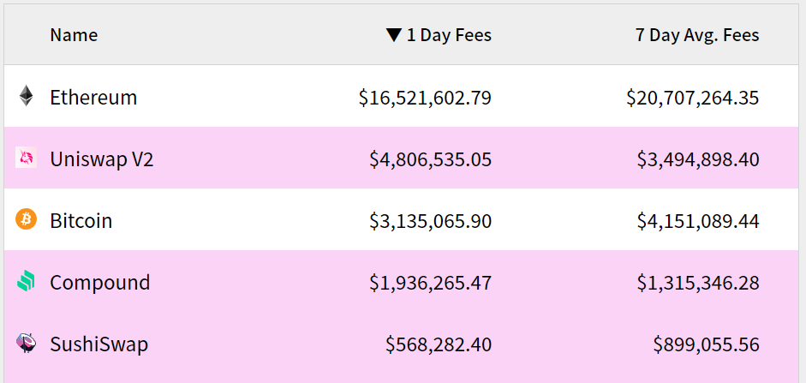Open the Uniswap V2 name link
Image resolution: width=806 pixels, height=383 pixels.
pos(102,159)
